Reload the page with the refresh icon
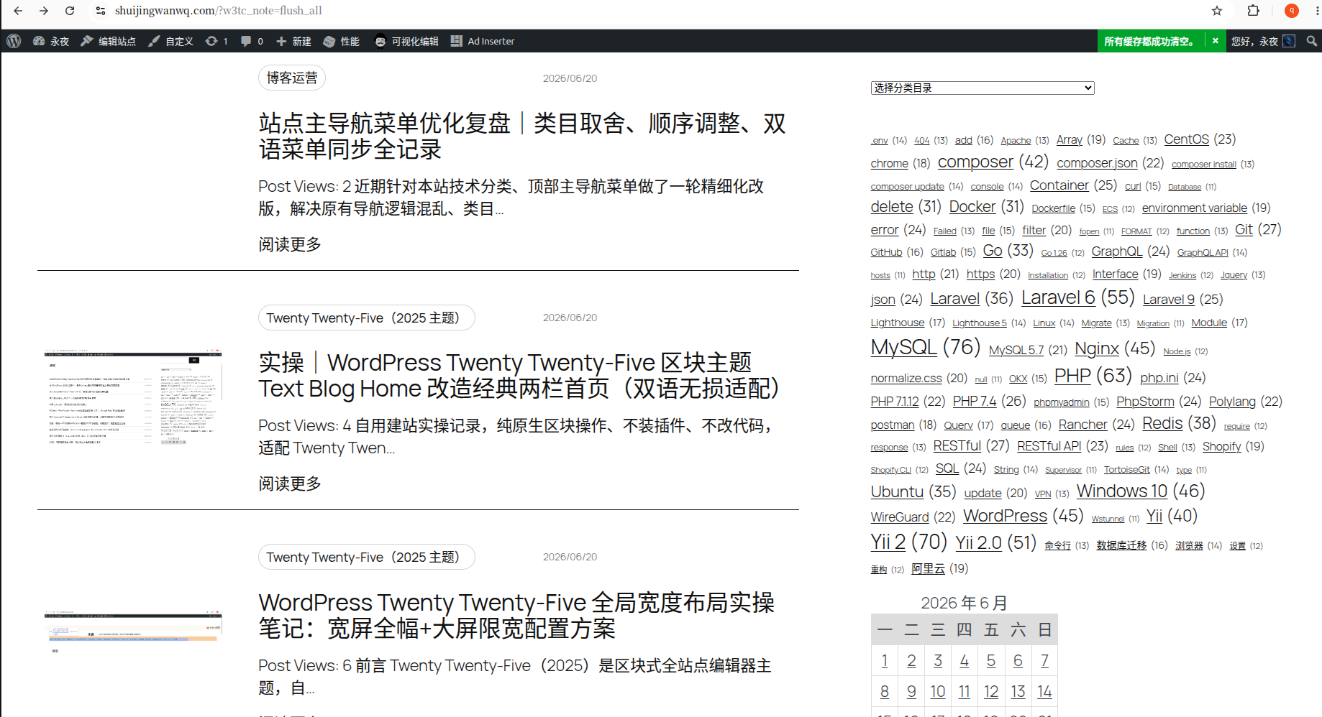Screen dimensions: 1322x717 coord(70,11)
